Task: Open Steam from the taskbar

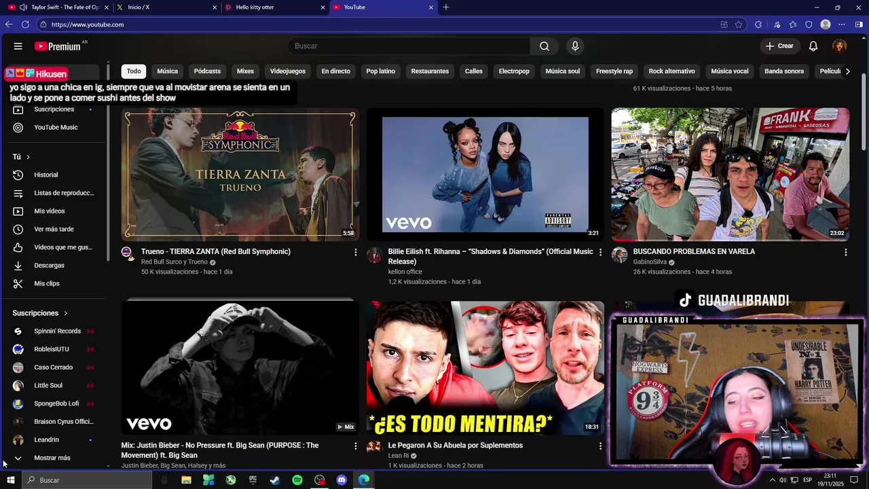Action: pos(275,480)
